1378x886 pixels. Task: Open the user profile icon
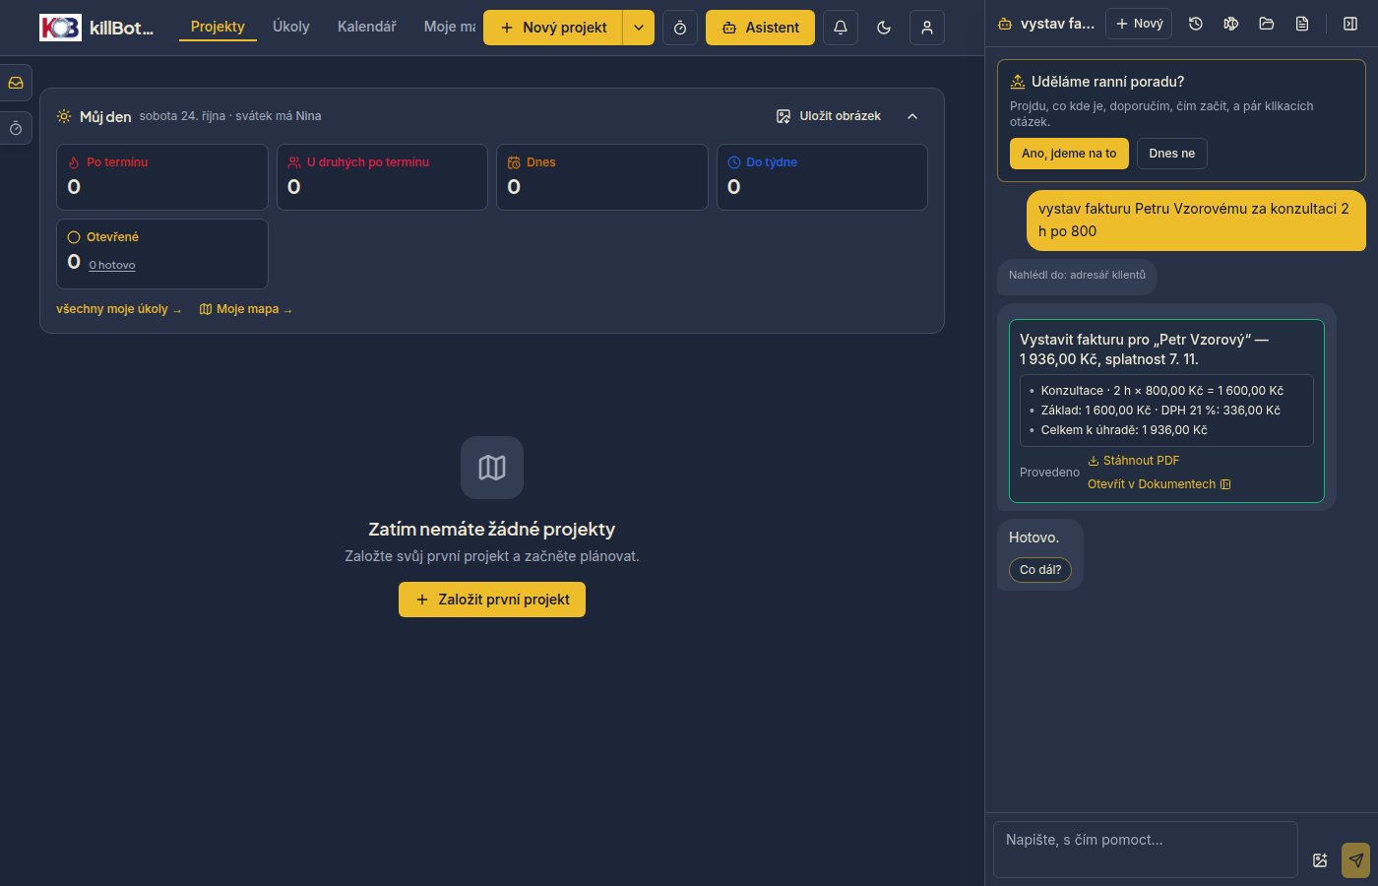(927, 28)
